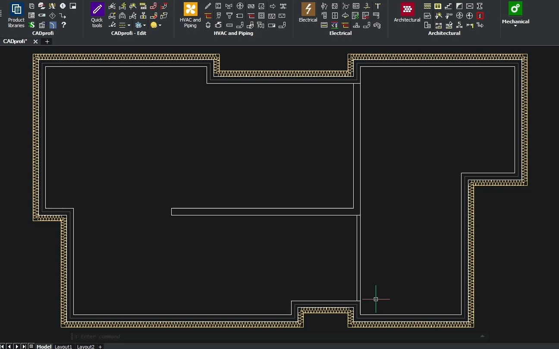559x349 pixels.
Task: Switch to the Layout1 tab
Action: click(x=63, y=346)
